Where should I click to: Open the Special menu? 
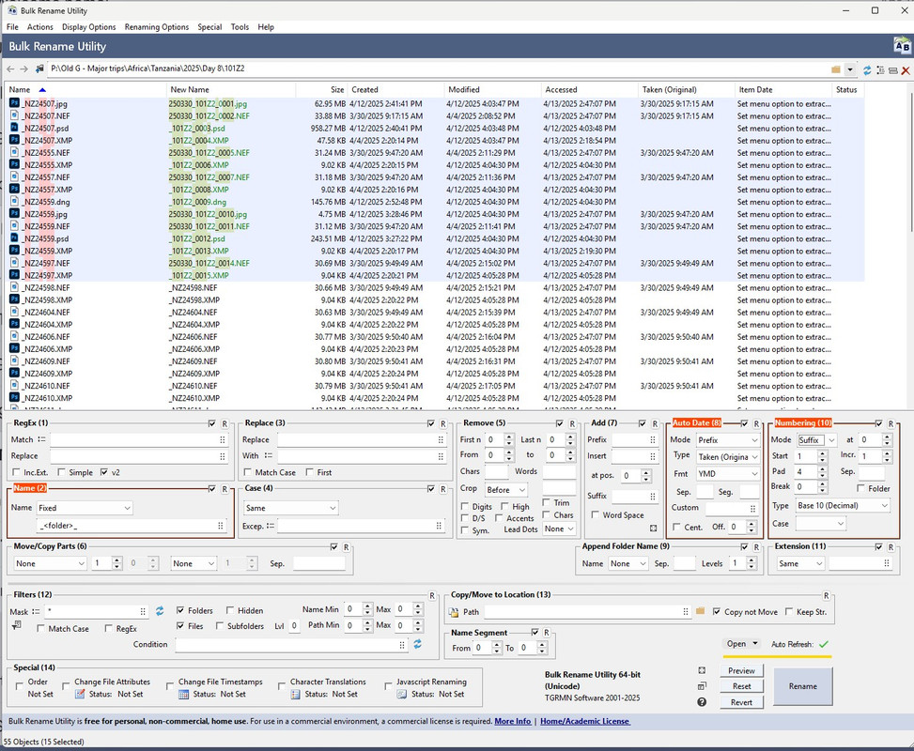click(x=209, y=27)
